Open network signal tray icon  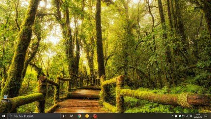(x=187, y=116)
